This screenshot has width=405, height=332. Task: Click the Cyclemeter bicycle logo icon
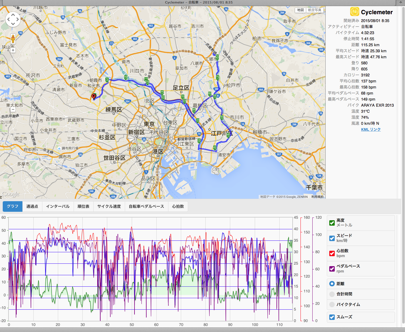point(354,12)
